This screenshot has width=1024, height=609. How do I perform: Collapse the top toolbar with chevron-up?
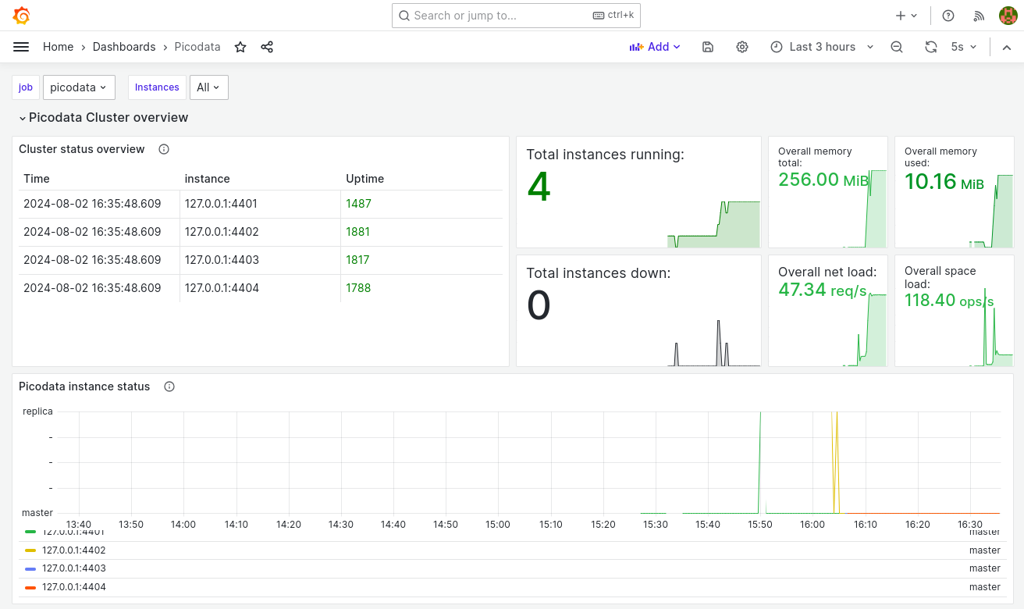click(1007, 47)
